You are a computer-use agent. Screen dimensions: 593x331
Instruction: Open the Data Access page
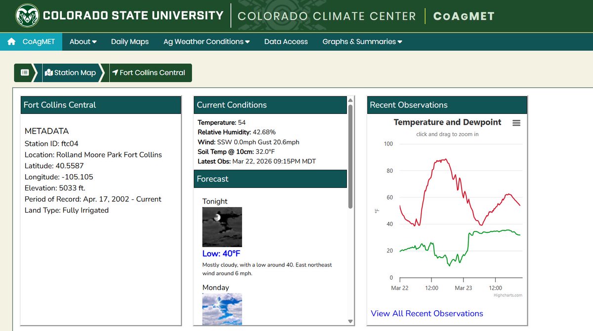pyautogui.click(x=286, y=42)
